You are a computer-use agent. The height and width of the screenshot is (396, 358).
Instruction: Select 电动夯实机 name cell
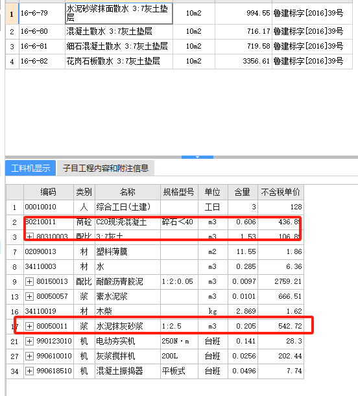click(128, 342)
